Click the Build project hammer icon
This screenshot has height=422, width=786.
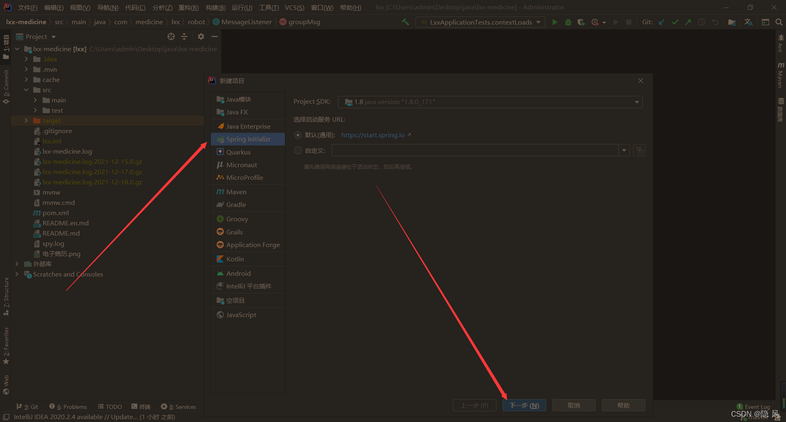point(405,22)
